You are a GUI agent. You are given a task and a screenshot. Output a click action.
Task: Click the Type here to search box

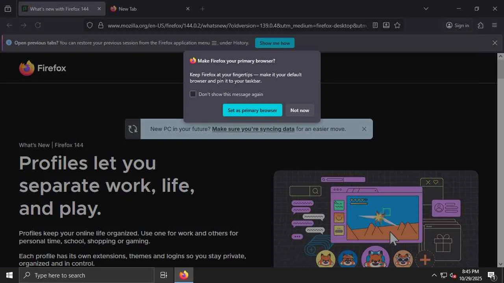point(87,275)
